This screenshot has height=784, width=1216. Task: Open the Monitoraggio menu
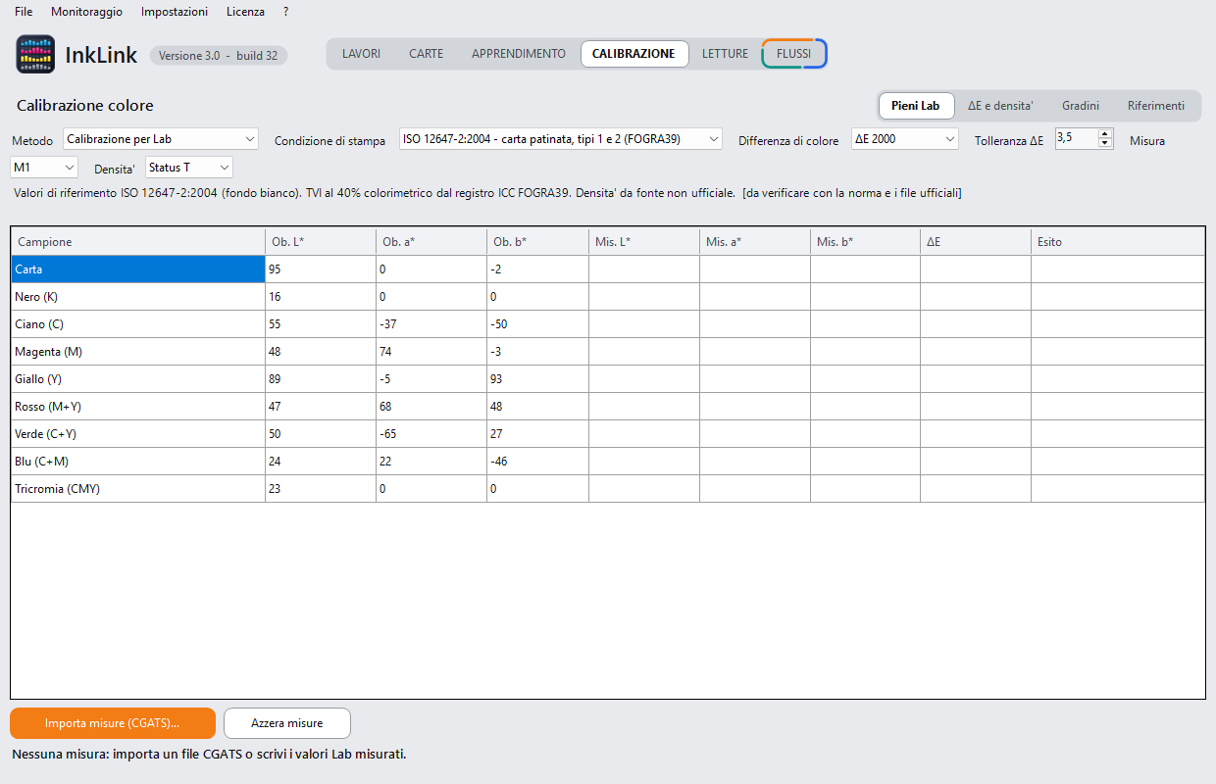tap(87, 12)
